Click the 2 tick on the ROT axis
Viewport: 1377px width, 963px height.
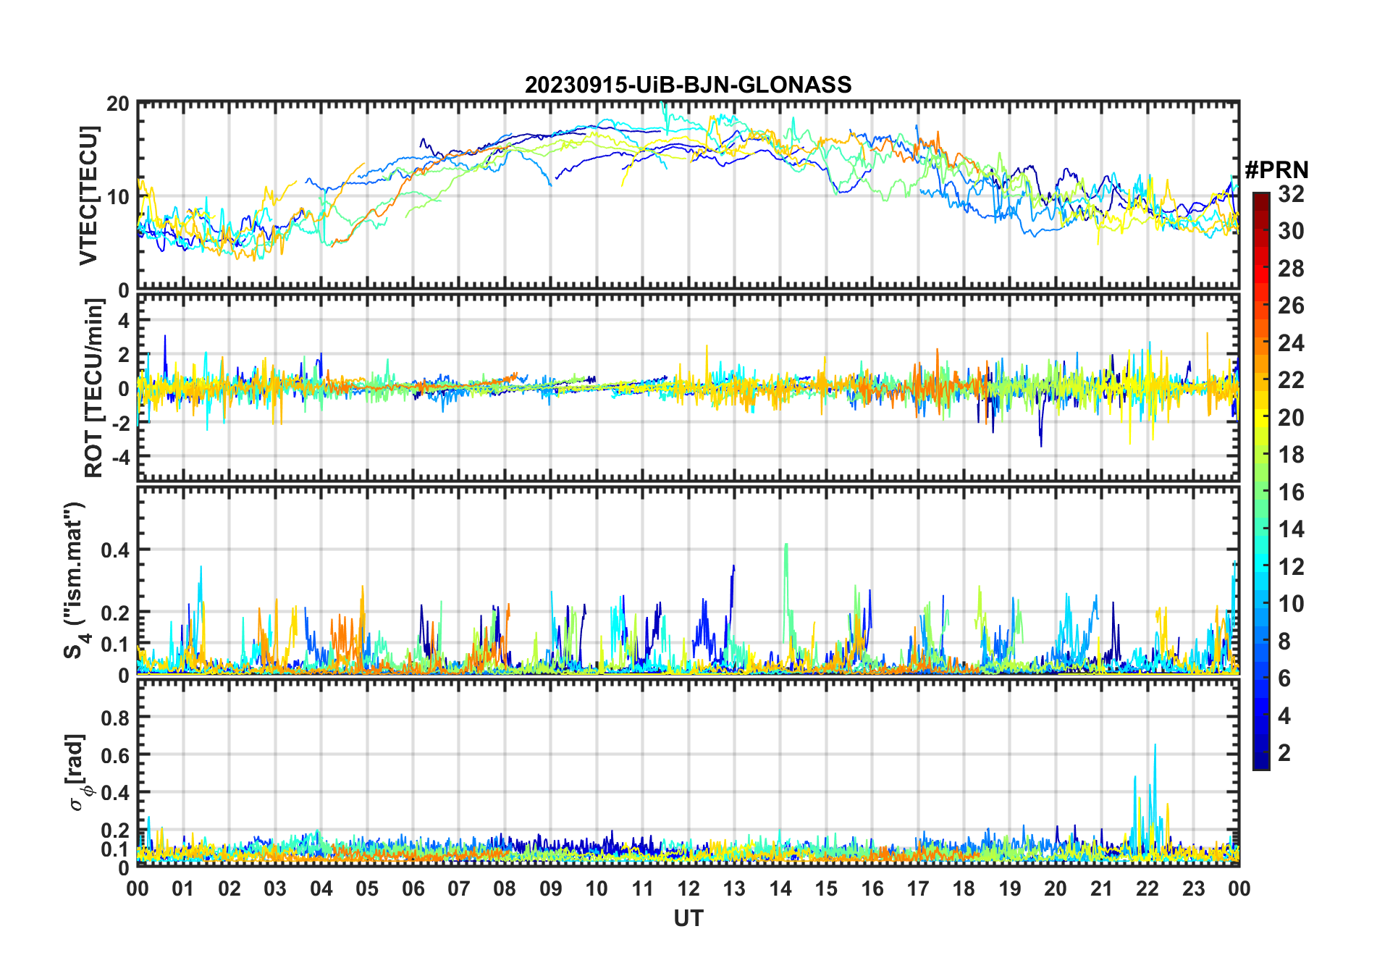point(124,355)
